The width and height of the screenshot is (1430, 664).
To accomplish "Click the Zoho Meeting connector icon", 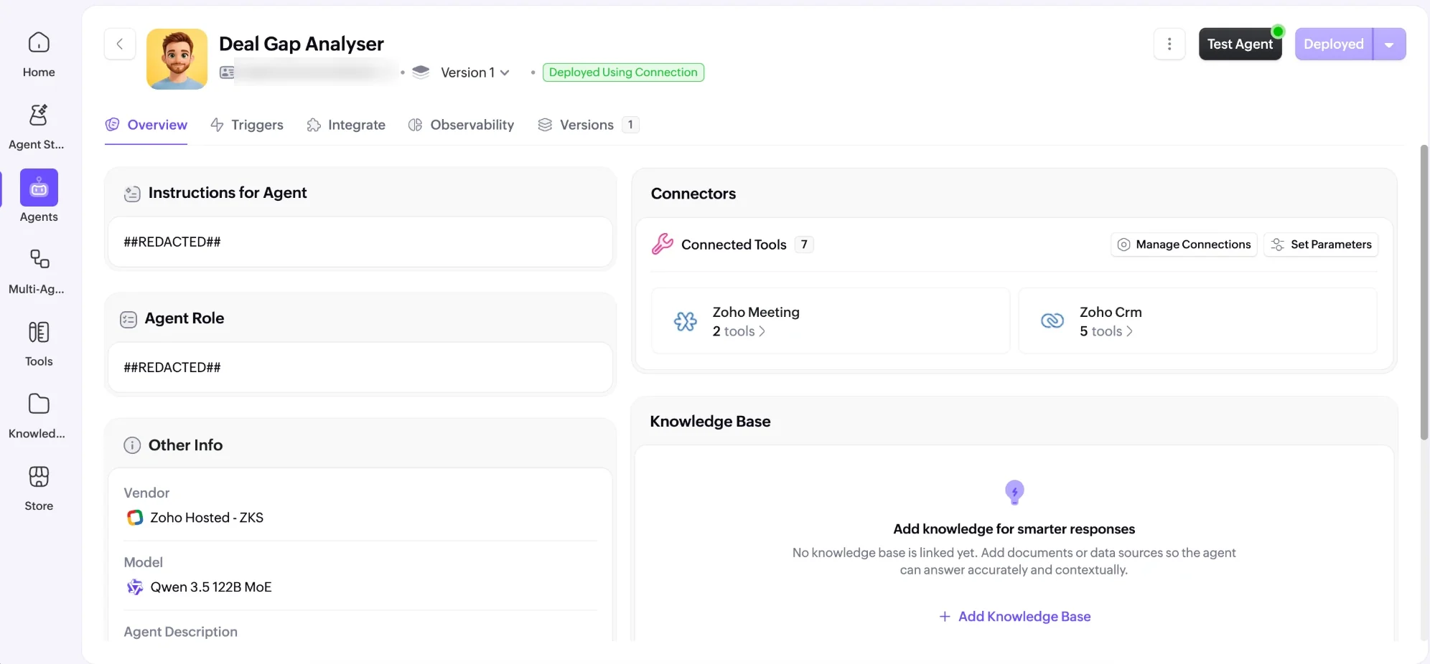I will click(686, 321).
